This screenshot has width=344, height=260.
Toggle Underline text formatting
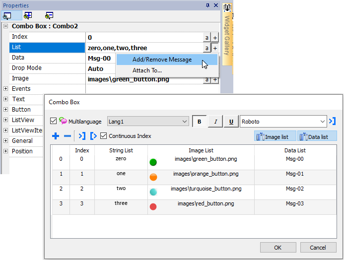[x=231, y=122]
